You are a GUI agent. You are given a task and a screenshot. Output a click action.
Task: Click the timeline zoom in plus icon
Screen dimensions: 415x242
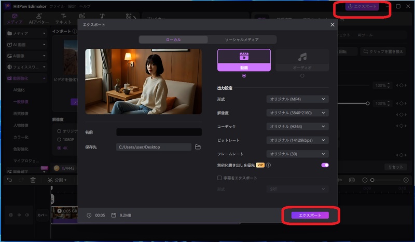[406, 180]
